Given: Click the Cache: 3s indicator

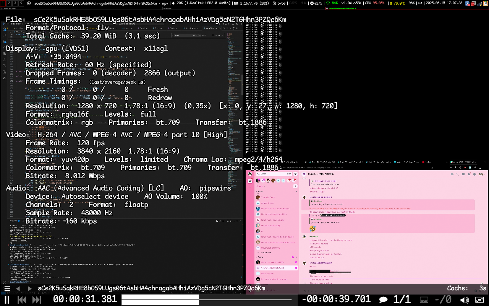Looking at the screenshot, I should [x=467, y=288].
